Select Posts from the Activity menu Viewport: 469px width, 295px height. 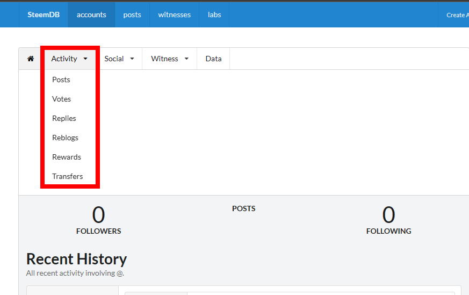(x=61, y=80)
